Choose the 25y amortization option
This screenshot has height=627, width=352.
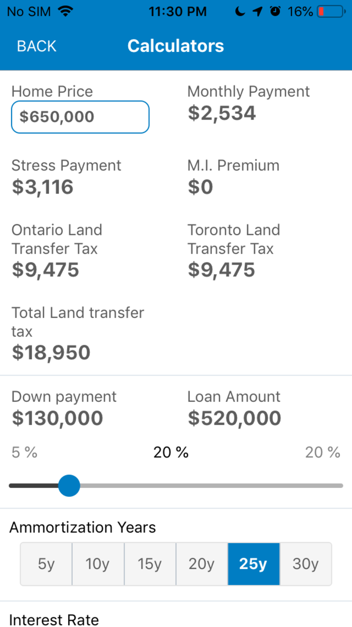[253, 564]
